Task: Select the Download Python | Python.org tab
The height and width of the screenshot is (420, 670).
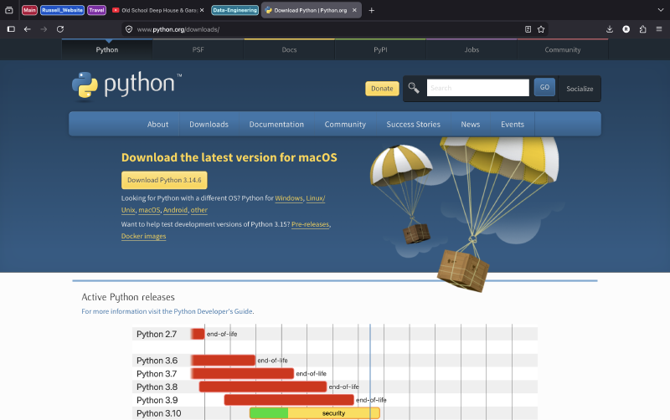Action: tap(310, 10)
